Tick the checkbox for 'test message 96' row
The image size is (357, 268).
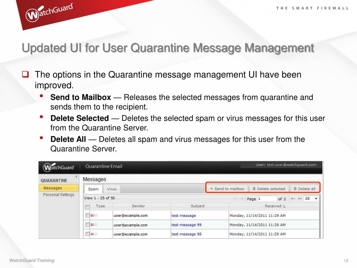click(x=87, y=234)
